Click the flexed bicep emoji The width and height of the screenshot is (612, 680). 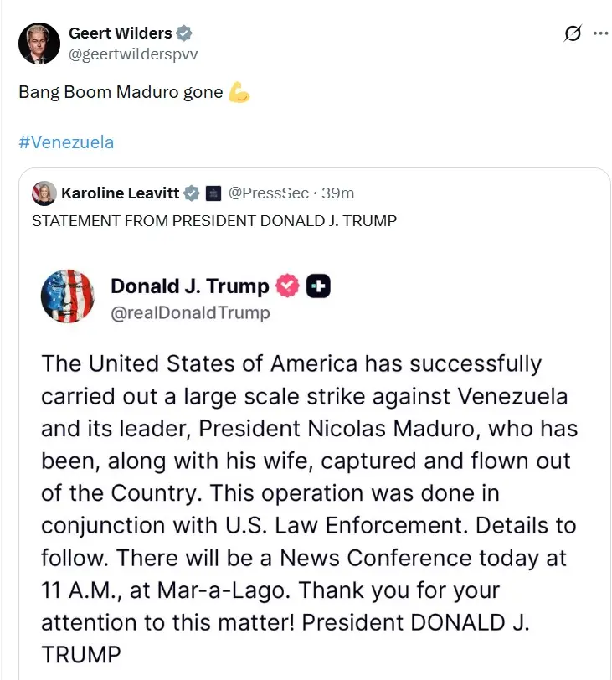pyautogui.click(x=239, y=93)
